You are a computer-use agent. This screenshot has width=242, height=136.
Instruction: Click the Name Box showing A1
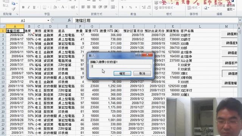point(23,20)
